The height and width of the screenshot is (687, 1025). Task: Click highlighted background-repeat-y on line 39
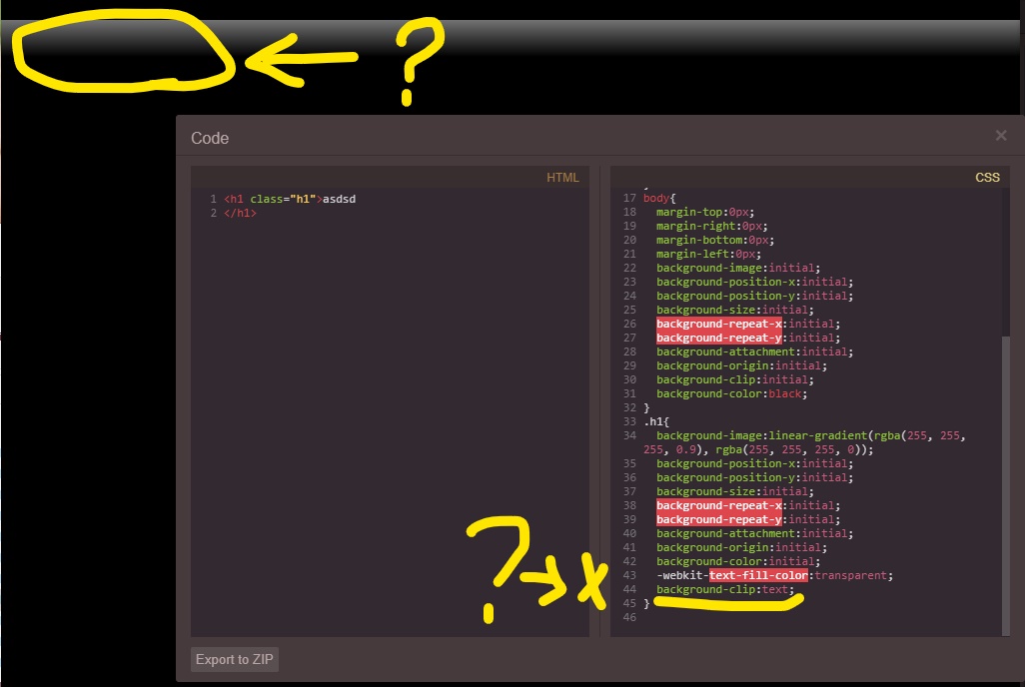(x=719, y=519)
